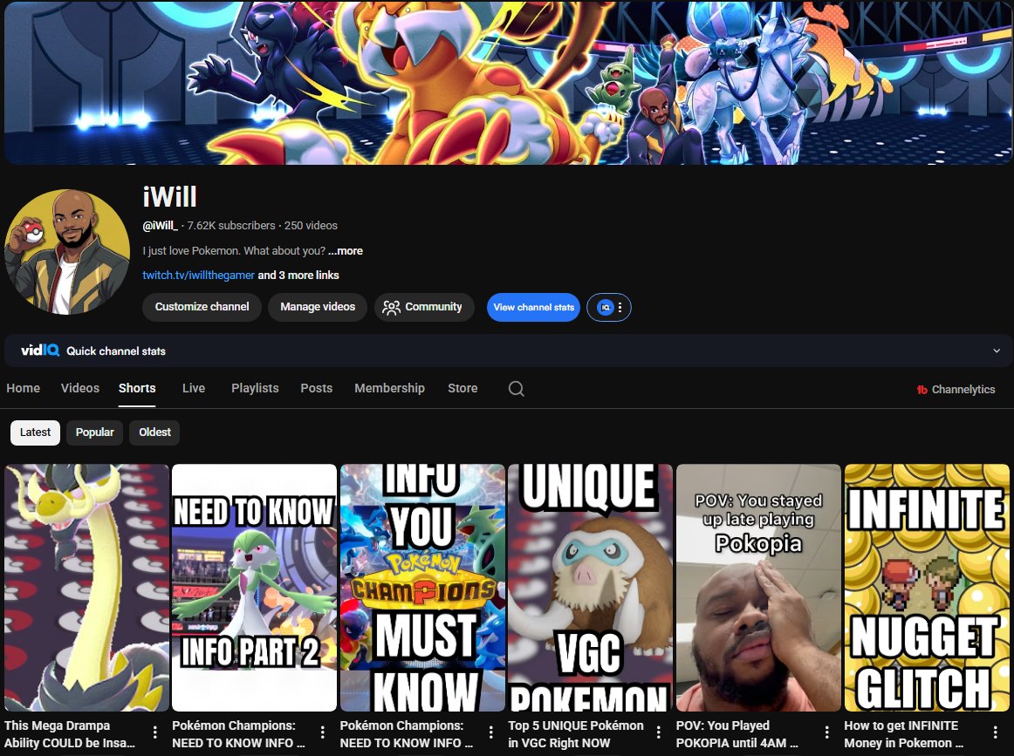This screenshot has height=756, width=1014.
Task: Open Channelytics link
Action: coord(956,389)
